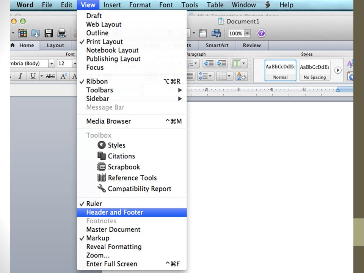The width and height of the screenshot is (364, 273).
Task: Open the Format menu in menu bar
Action: (140, 5)
